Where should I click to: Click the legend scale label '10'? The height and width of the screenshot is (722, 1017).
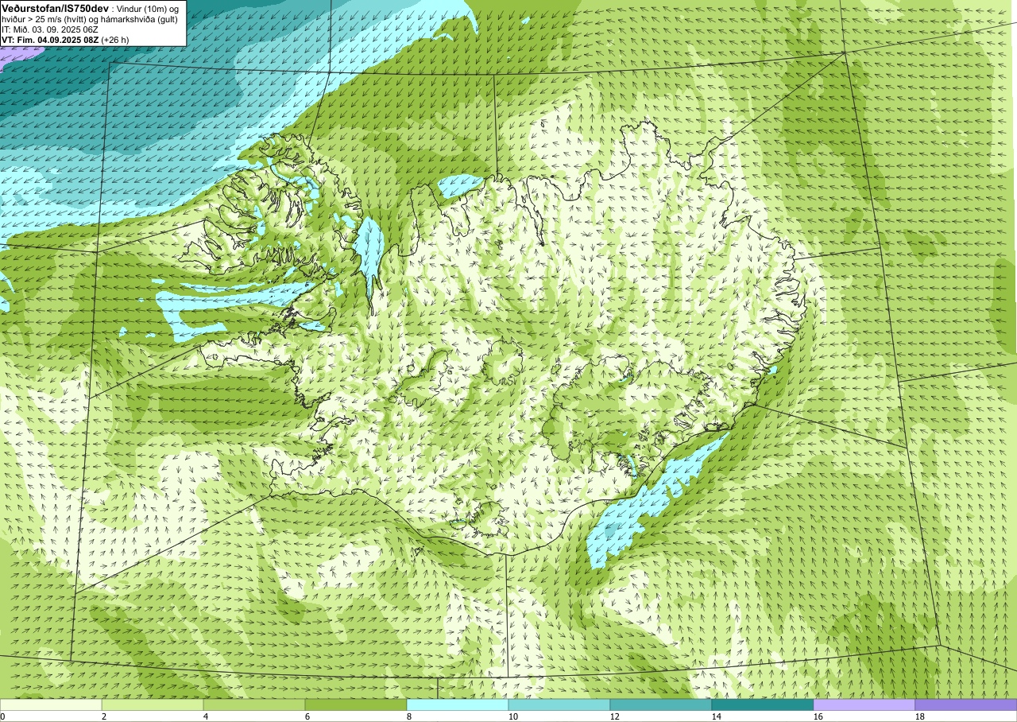[513, 716]
